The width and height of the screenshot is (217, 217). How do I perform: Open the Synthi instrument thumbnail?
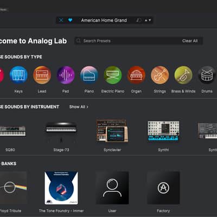pos(163,131)
